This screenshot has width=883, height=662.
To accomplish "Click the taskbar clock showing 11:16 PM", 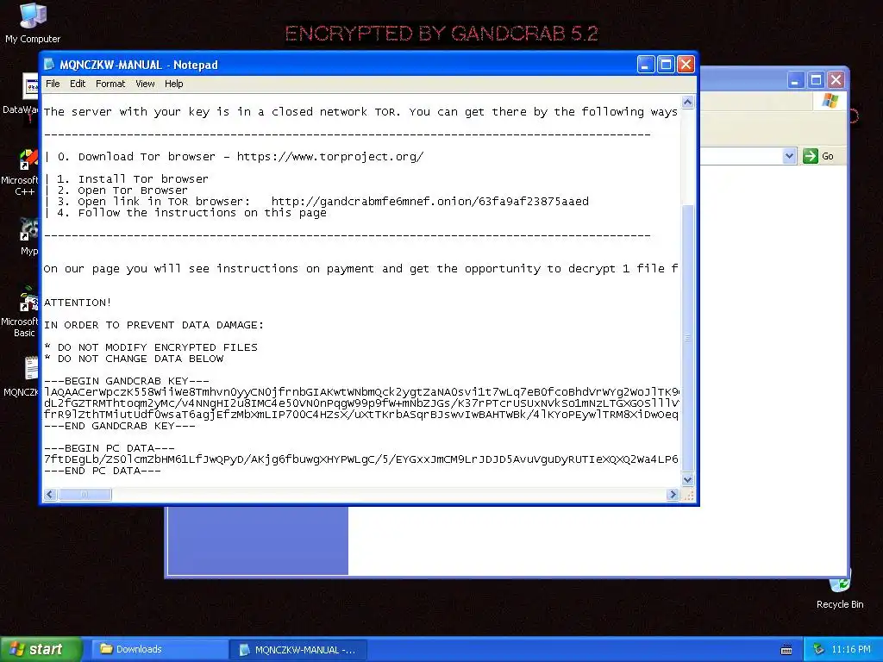I will pyautogui.click(x=851, y=650).
